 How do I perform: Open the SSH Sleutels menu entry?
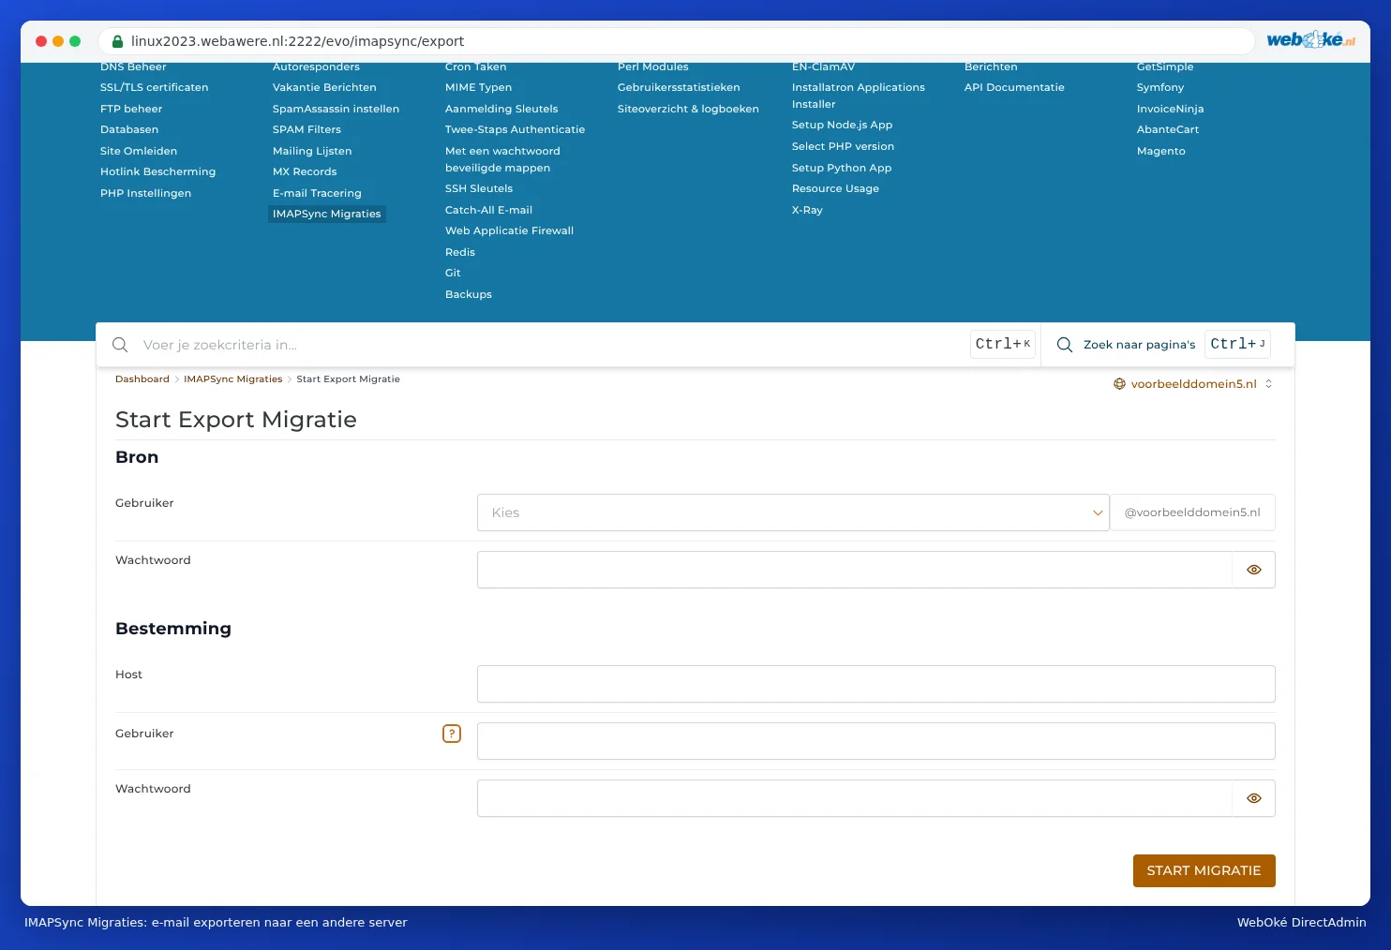pos(479,188)
